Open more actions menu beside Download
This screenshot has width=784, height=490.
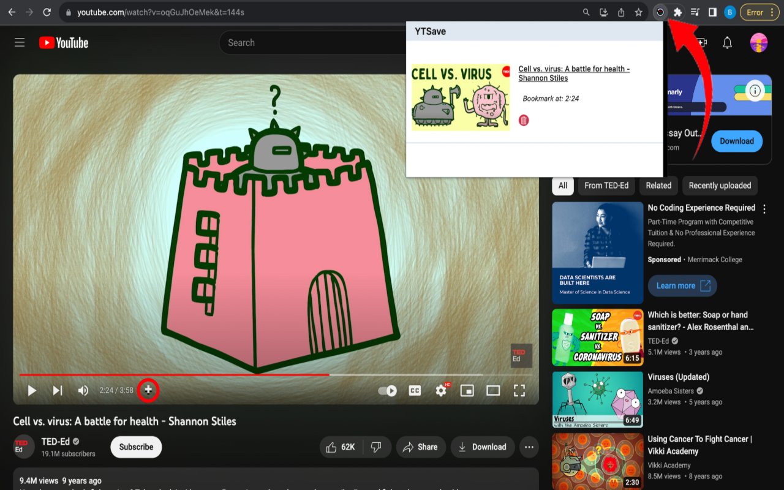pyautogui.click(x=529, y=447)
